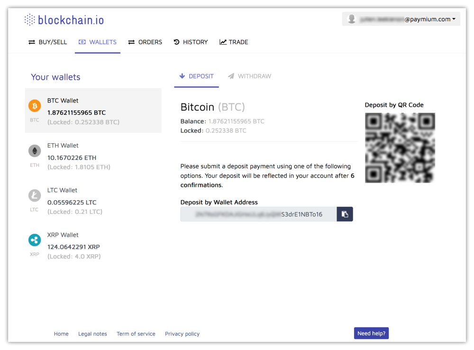The width and height of the screenshot is (474, 350).
Task: Switch to the WALLETS tab
Action: click(98, 42)
